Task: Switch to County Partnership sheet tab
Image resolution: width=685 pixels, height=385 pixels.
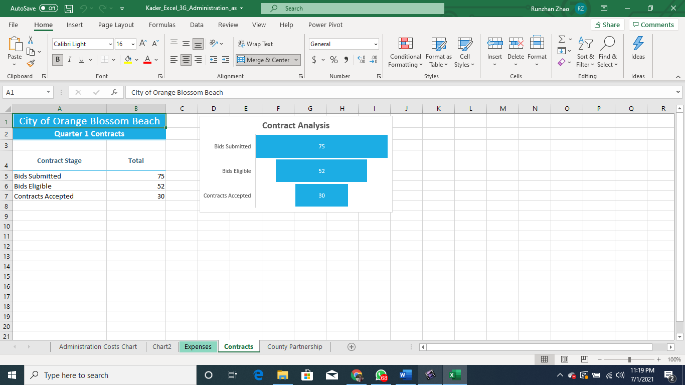Action: tap(295, 347)
